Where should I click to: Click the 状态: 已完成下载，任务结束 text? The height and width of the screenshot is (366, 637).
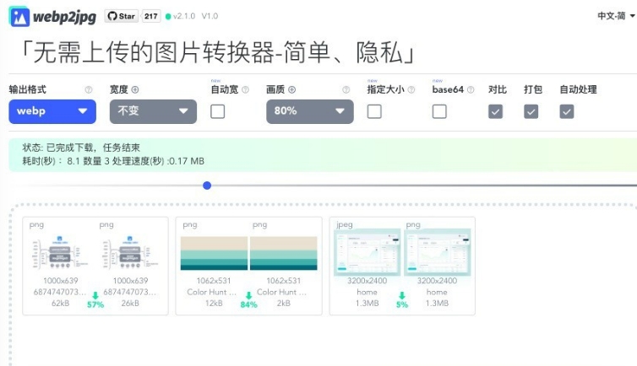pos(81,148)
